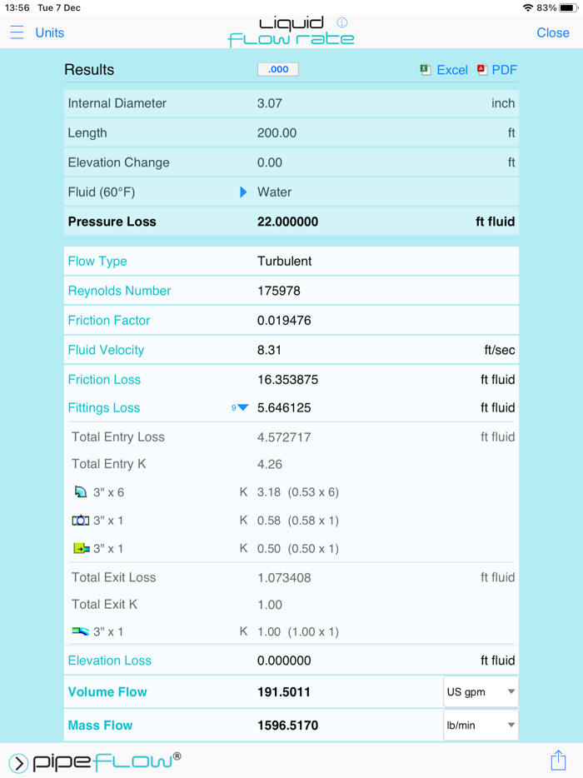Tap the pipe entry fitting icon K 0.50
583x778 pixels.
tap(82, 549)
